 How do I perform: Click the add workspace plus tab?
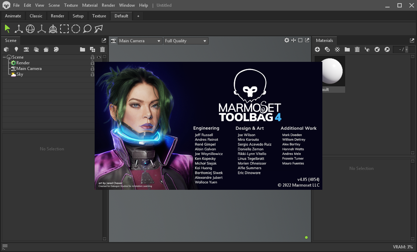(x=138, y=16)
